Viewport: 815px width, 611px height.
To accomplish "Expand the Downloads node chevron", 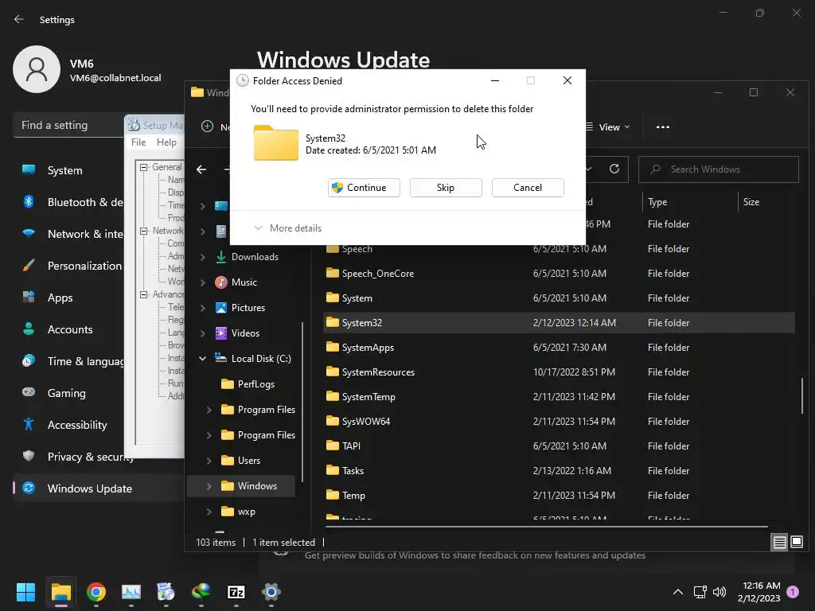I will point(203,257).
